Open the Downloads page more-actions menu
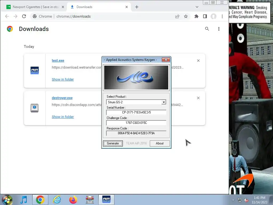 pos(219,29)
